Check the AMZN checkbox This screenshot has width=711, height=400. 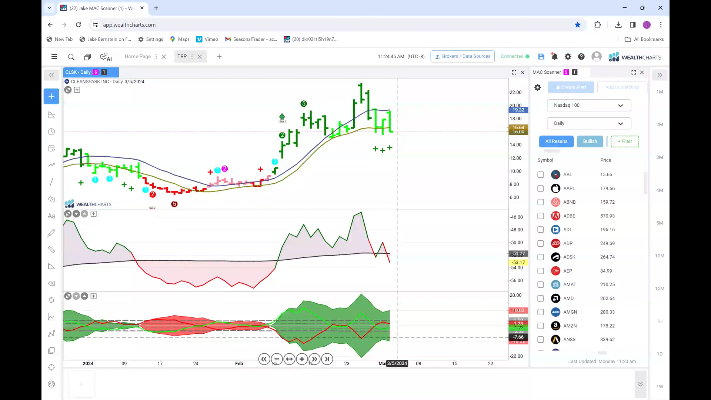541,326
